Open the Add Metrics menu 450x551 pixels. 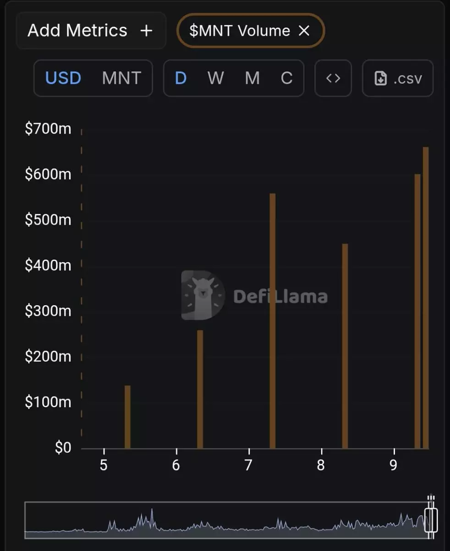[x=77, y=31]
